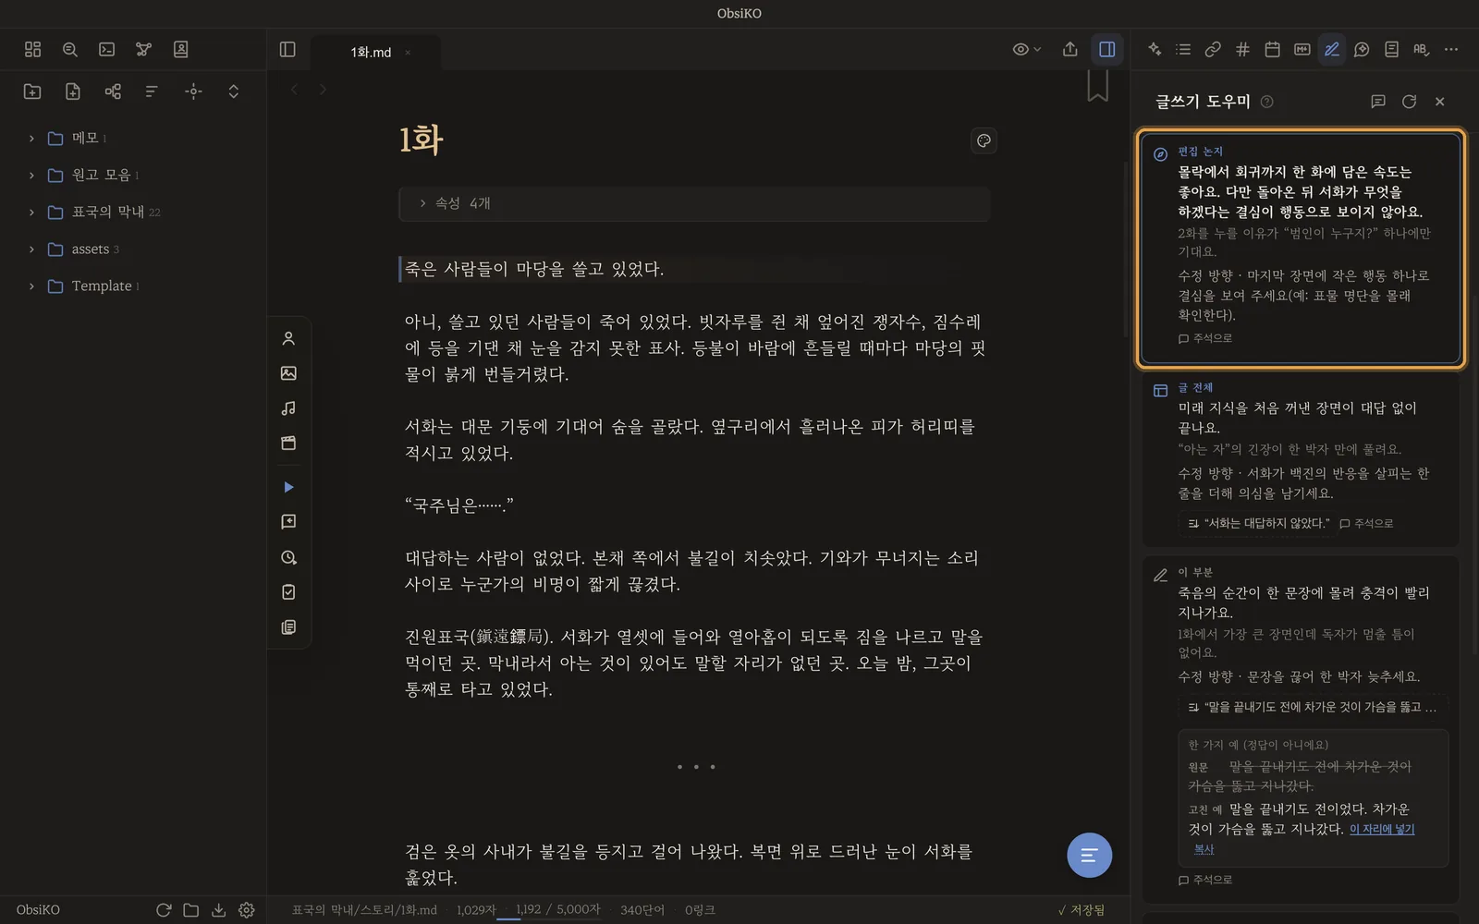Click the blue play button in vertical toolbar
This screenshot has width=1479, height=924.
288,487
